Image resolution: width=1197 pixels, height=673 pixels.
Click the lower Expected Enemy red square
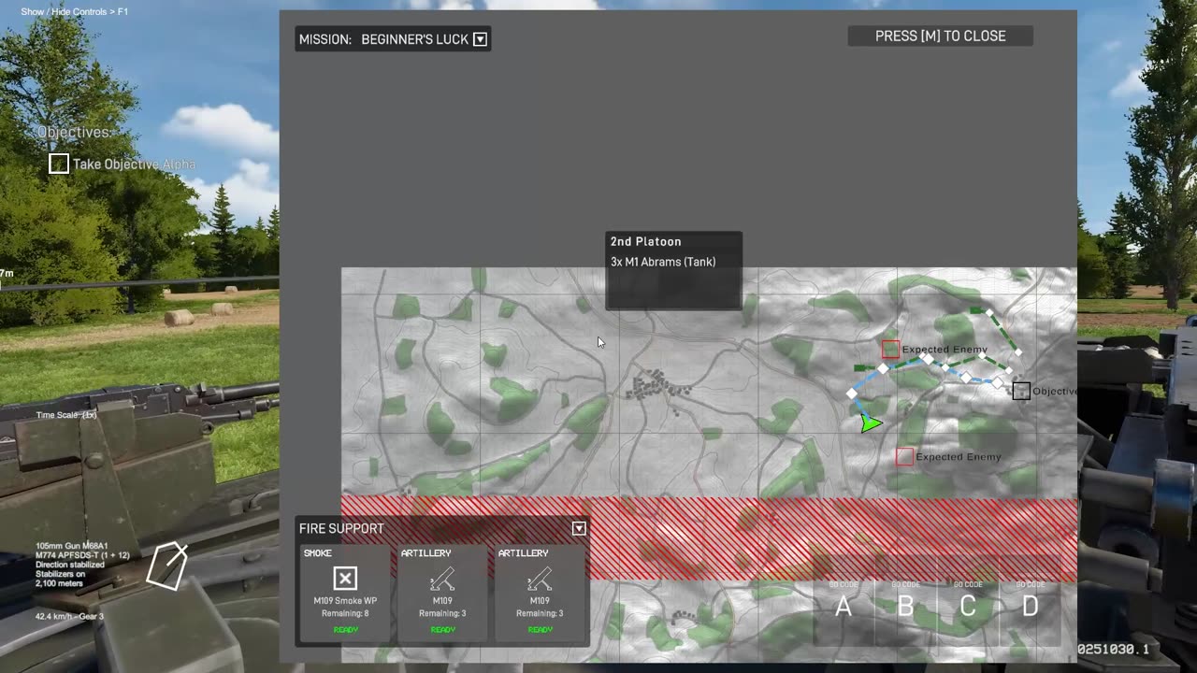coord(904,457)
